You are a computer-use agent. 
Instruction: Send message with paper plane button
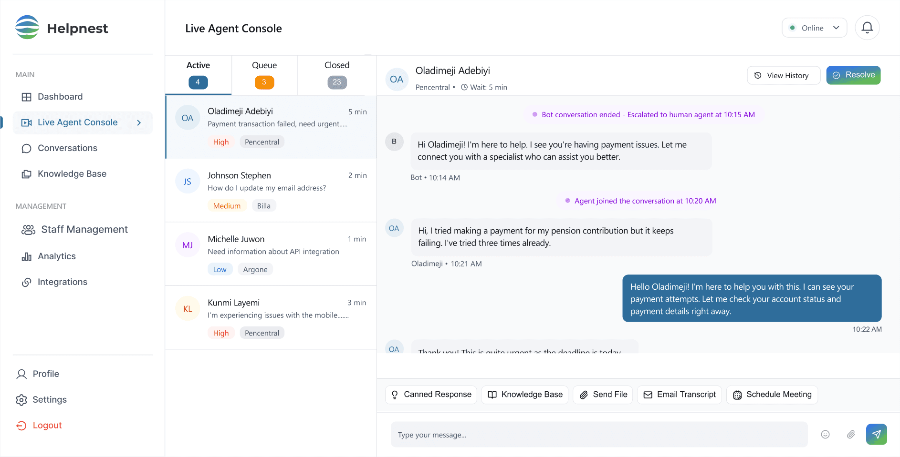coord(876,434)
